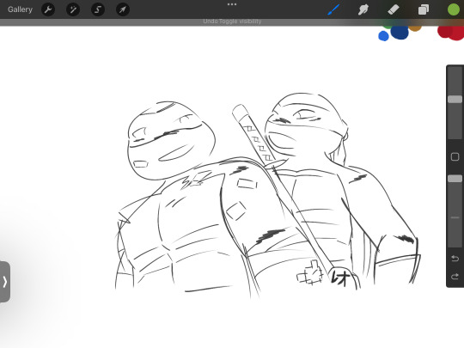Select the Brush tool
Image resolution: width=464 pixels, height=348 pixels.
coord(333,9)
